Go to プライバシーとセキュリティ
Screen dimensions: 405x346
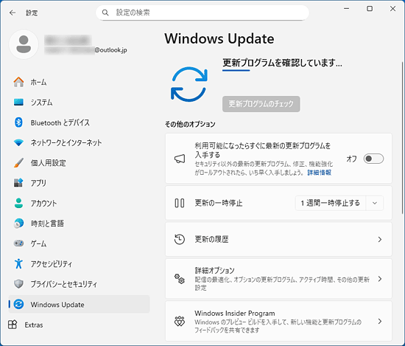pyautogui.click(x=80, y=284)
